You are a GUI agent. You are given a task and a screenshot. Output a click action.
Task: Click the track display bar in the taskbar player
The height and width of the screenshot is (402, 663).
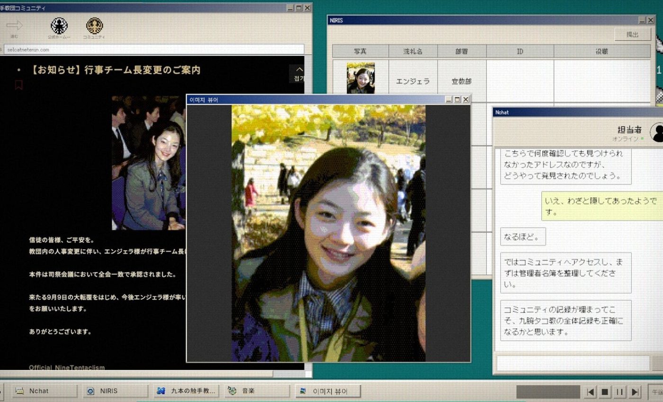[548, 392]
